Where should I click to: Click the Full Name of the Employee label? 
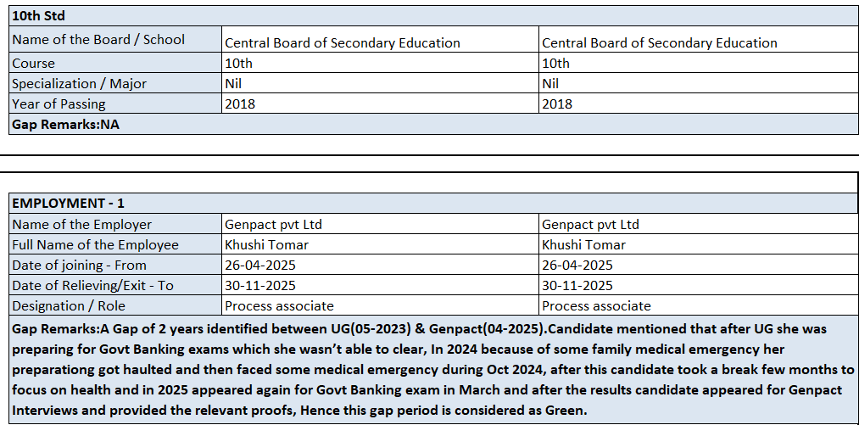point(95,244)
